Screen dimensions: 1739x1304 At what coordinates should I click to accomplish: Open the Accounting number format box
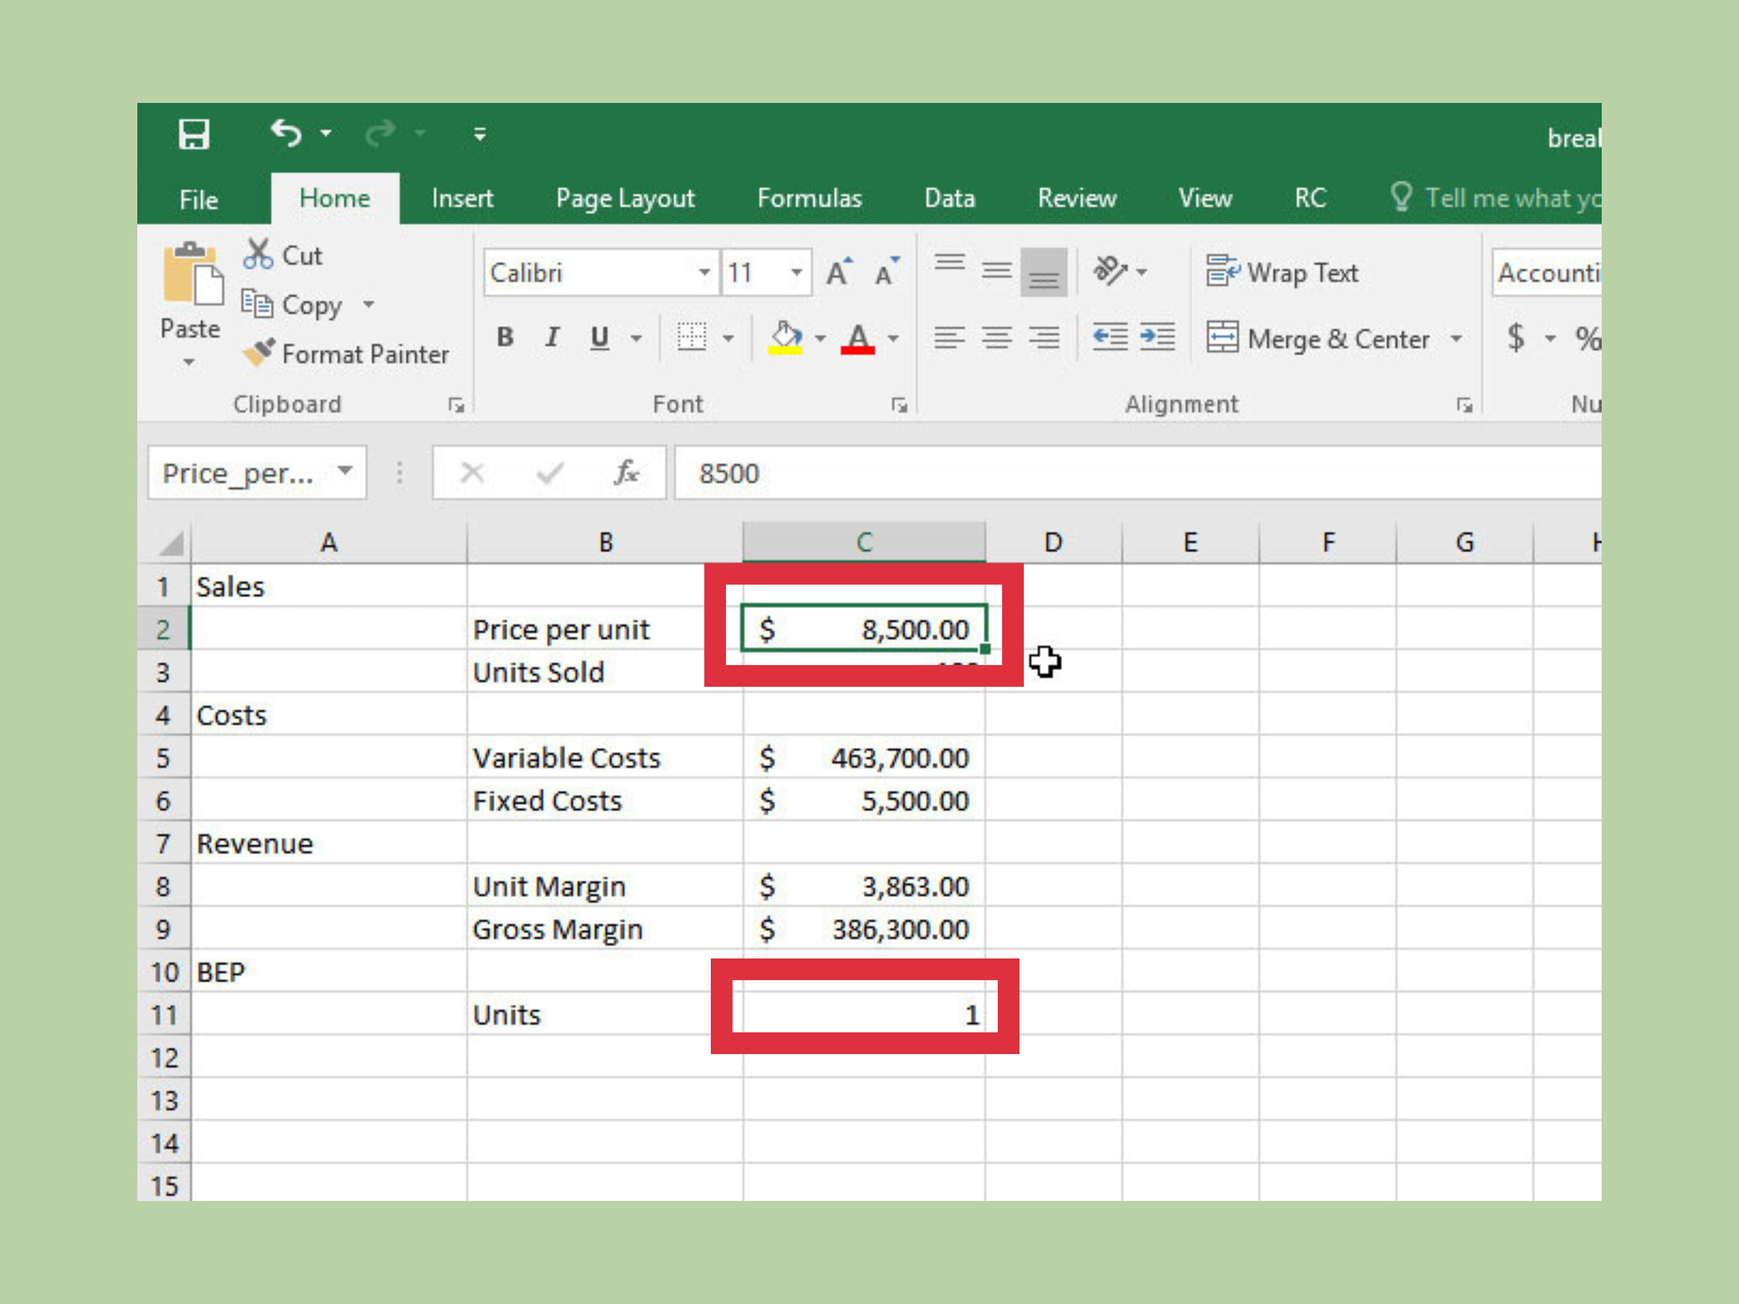[1547, 273]
